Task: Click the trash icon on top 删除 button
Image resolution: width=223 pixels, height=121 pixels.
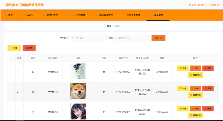Action: pos(27,48)
